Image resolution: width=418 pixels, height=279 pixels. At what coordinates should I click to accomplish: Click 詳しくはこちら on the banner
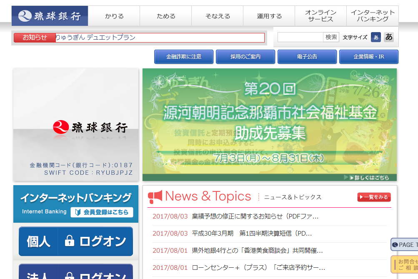click(x=370, y=178)
